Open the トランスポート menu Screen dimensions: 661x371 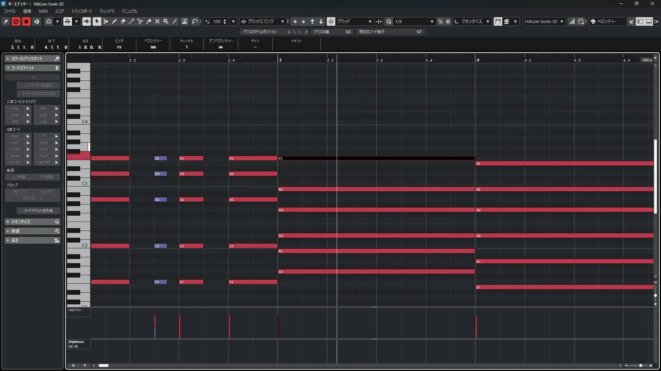[82, 11]
